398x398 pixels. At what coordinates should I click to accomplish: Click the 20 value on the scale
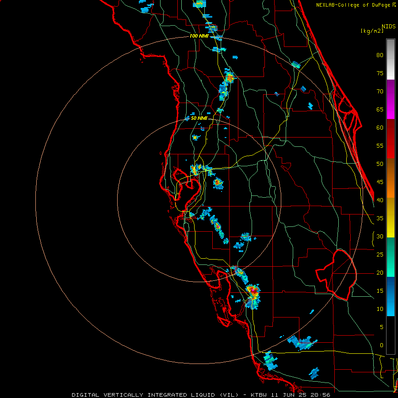point(380,272)
